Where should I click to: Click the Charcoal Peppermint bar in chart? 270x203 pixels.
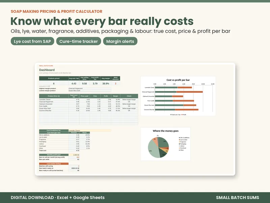tap(179, 92)
